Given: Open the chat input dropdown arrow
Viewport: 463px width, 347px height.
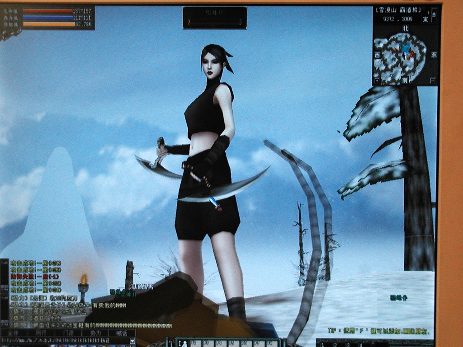Looking at the screenshot, I should point(132,340).
